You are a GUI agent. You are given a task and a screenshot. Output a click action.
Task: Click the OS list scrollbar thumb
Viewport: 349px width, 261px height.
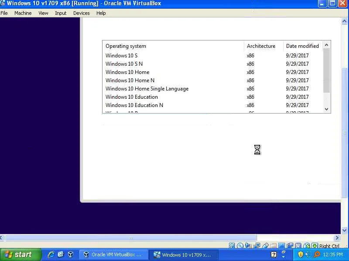coord(326,70)
